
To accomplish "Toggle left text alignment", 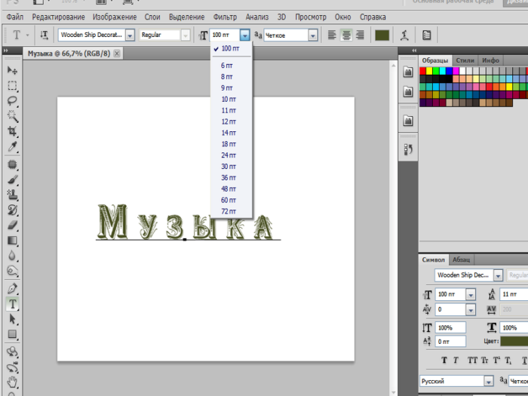I will [x=333, y=35].
